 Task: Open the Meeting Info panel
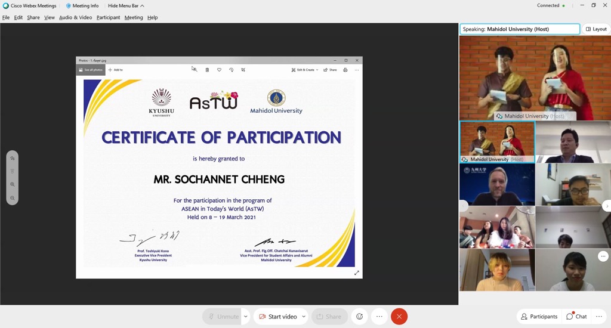82,5
